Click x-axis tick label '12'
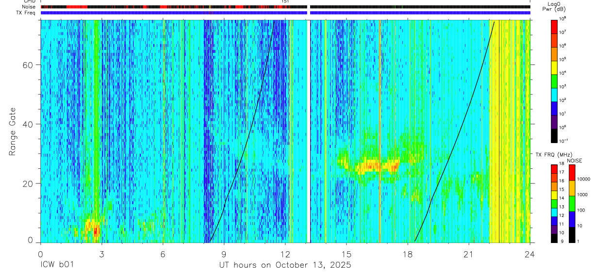This screenshot has width=596, height=275. [x=285, y=254]
